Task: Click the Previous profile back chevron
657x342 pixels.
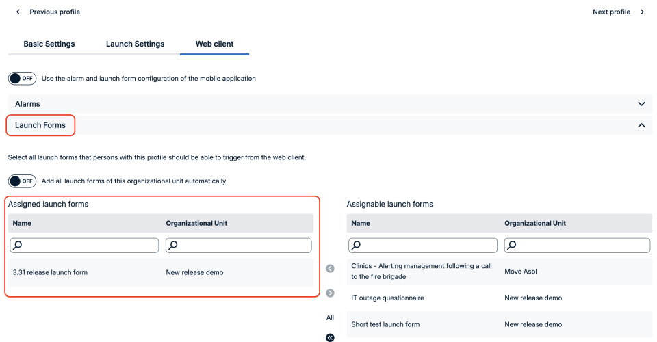Action: (18, 12)
